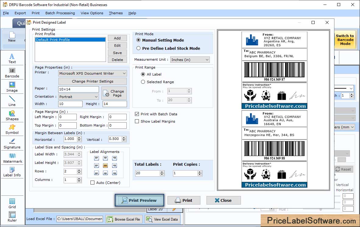Increase Horizontal margin between labels

click(79, 137)
